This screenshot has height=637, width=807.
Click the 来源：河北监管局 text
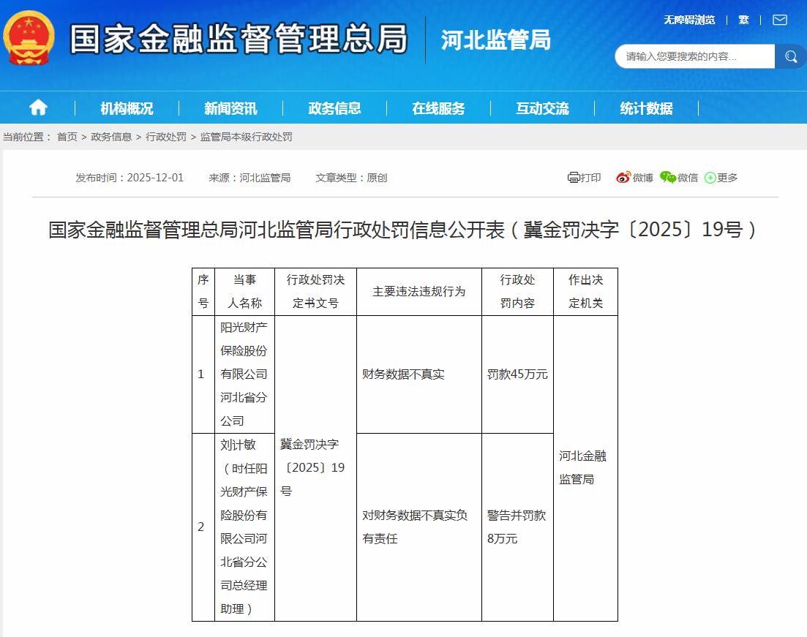[x=249, y=178]
